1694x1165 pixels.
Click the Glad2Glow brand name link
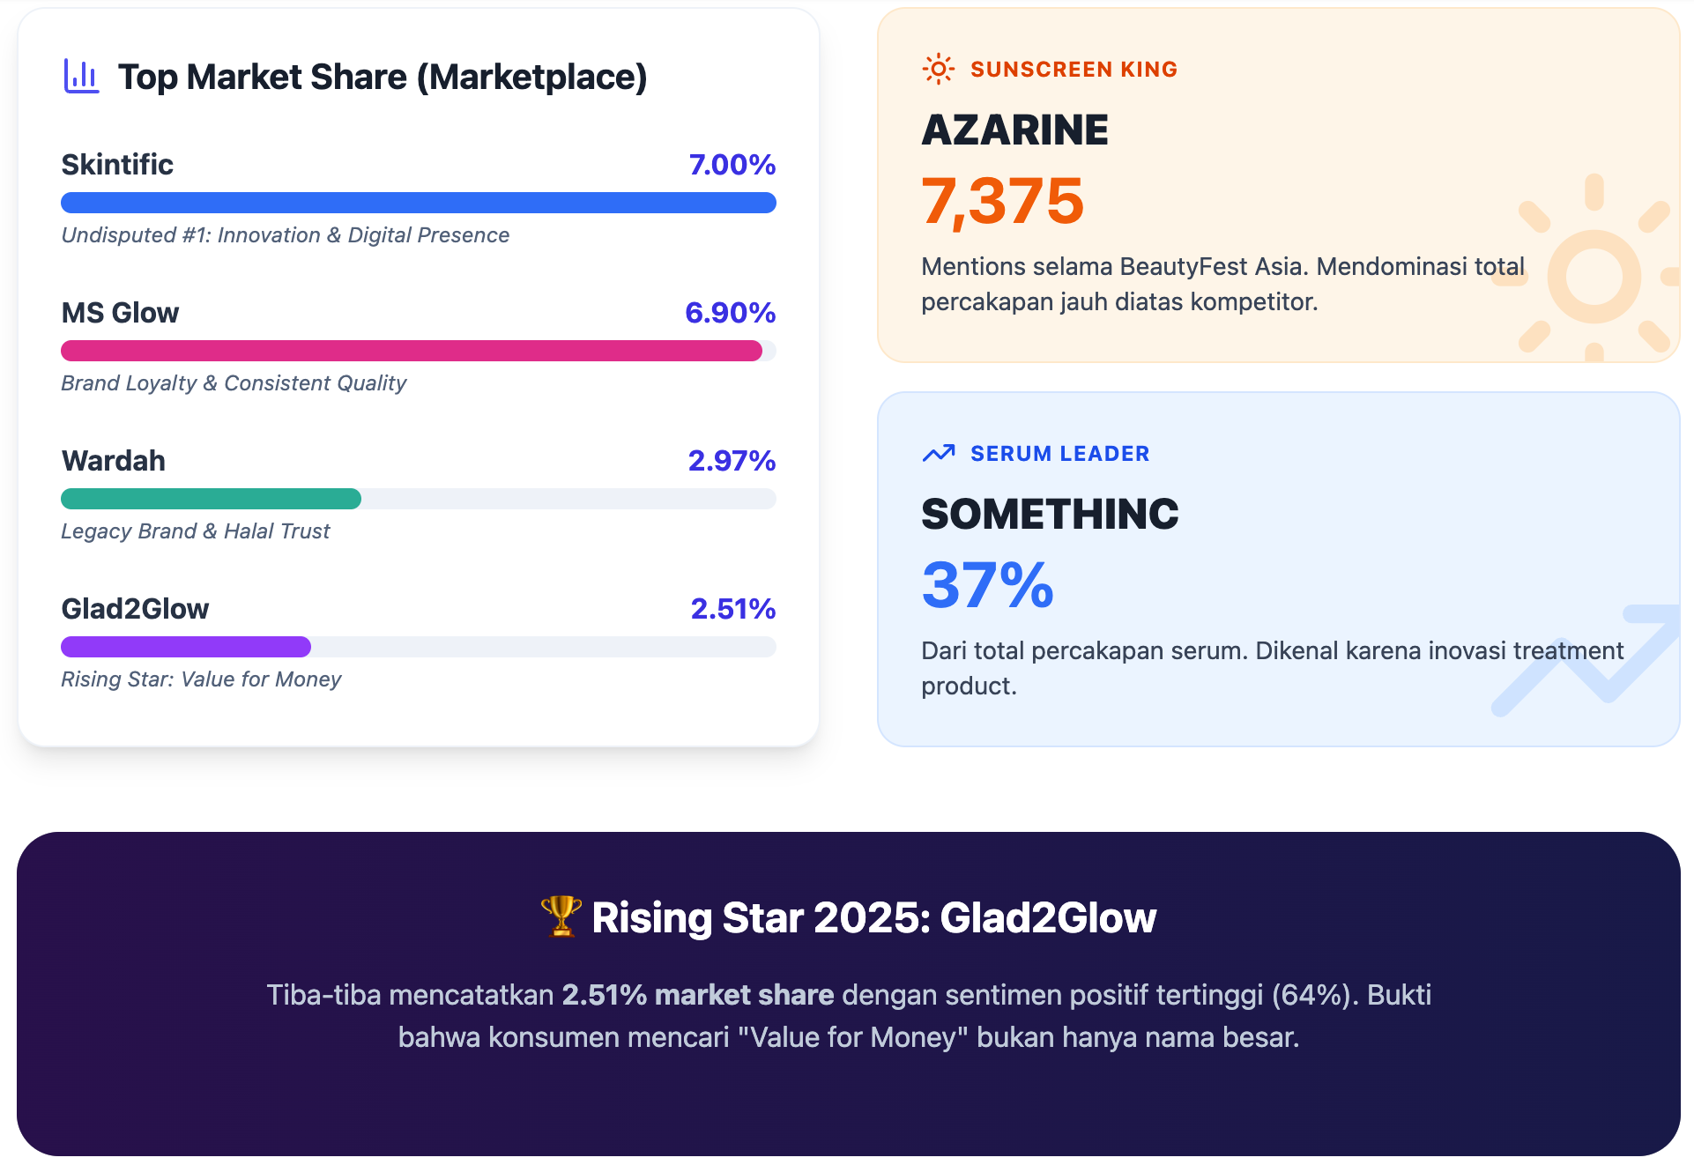tap(135, 608)
